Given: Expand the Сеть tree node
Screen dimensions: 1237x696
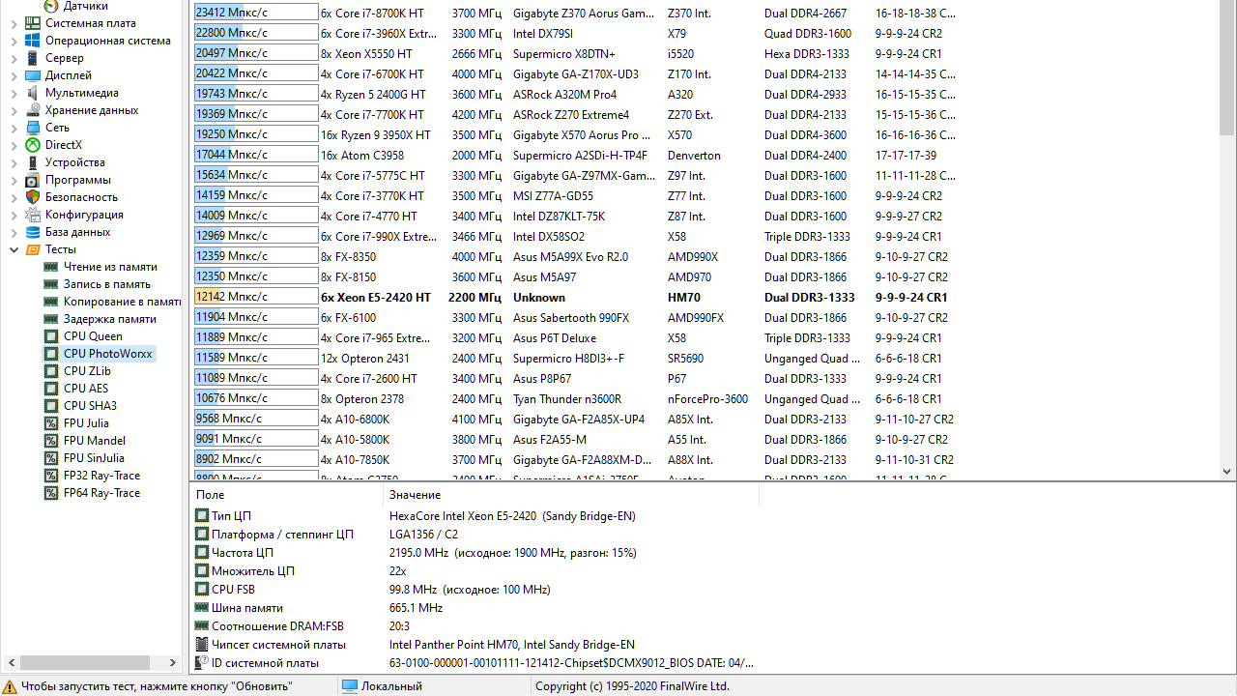Looking at the screenshot, I should coord(14,128).
